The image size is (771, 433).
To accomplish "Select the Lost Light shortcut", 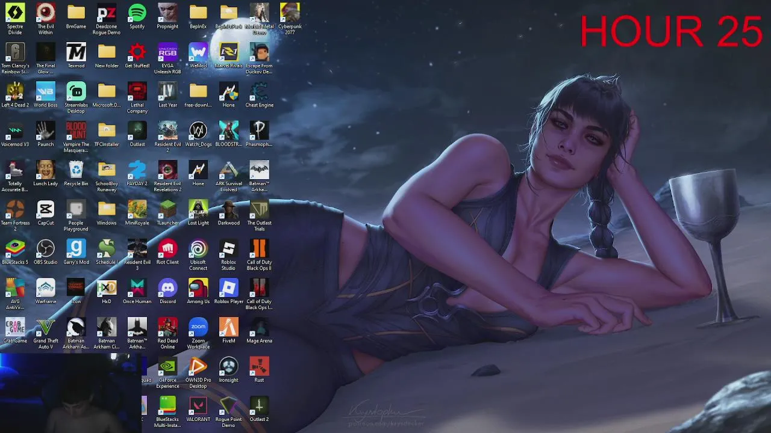I will (198, 209).
